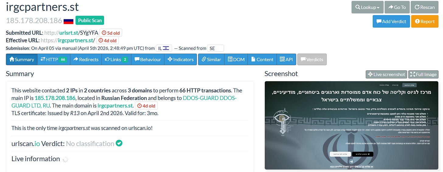This screenshot has width=443, height=172.
Task: Click the Full Image button
Action: pos(423,74)
